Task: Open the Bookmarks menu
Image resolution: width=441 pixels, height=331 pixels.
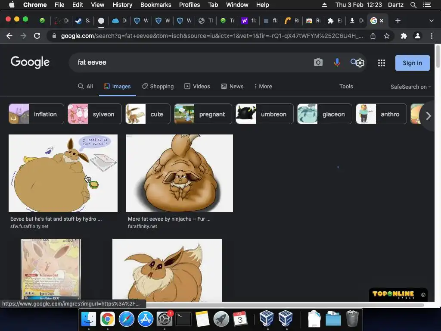Action: click(x=155, y=5)
